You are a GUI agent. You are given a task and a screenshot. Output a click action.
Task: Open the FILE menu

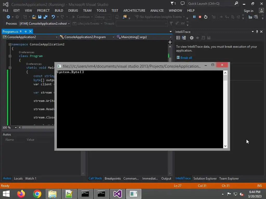[6, 10]
